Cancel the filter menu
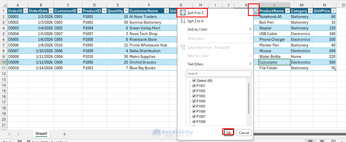The width and height of the screenshot is (346, 142). tap(244, 133)
